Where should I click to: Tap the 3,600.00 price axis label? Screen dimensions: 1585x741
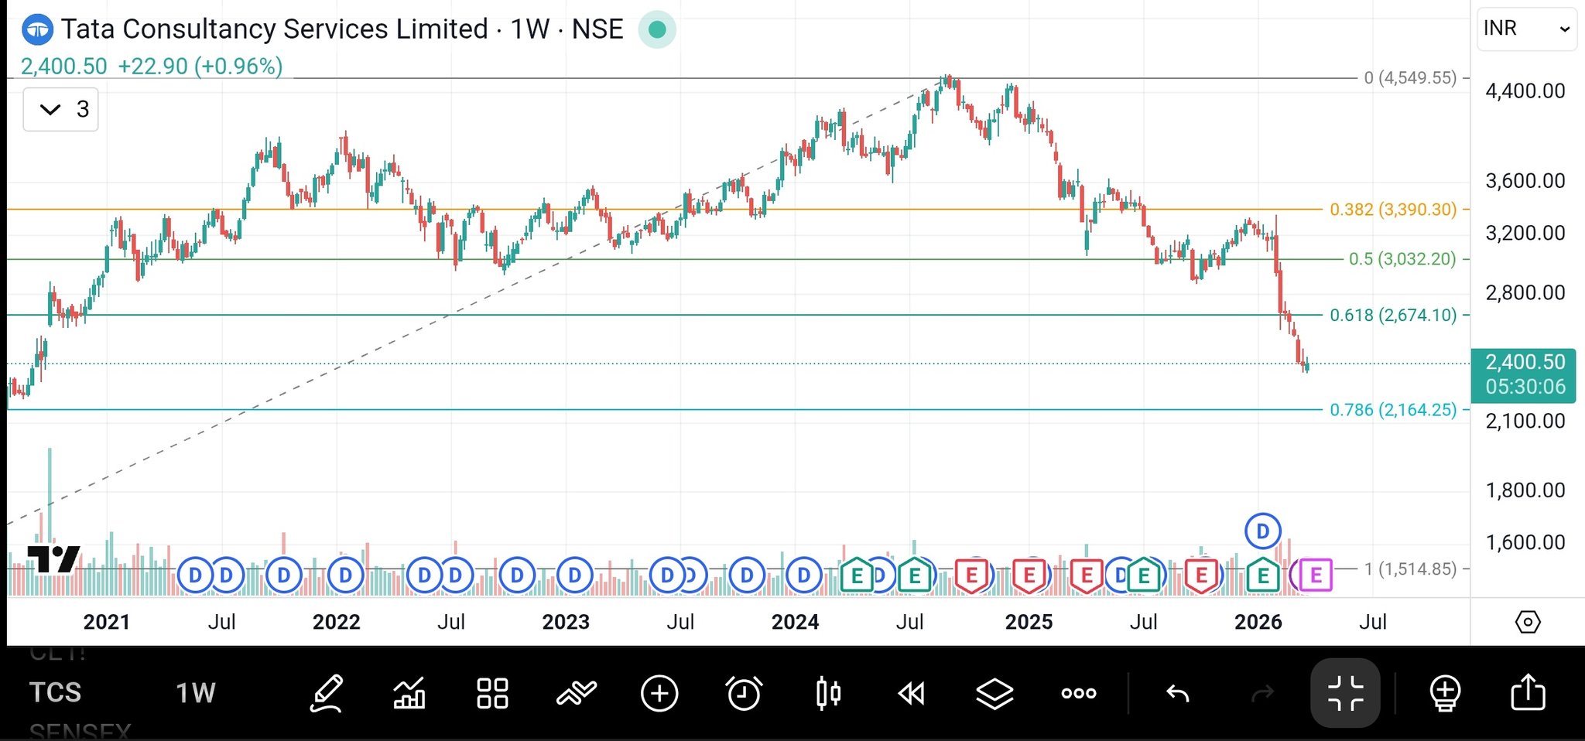pos(1525,181)
